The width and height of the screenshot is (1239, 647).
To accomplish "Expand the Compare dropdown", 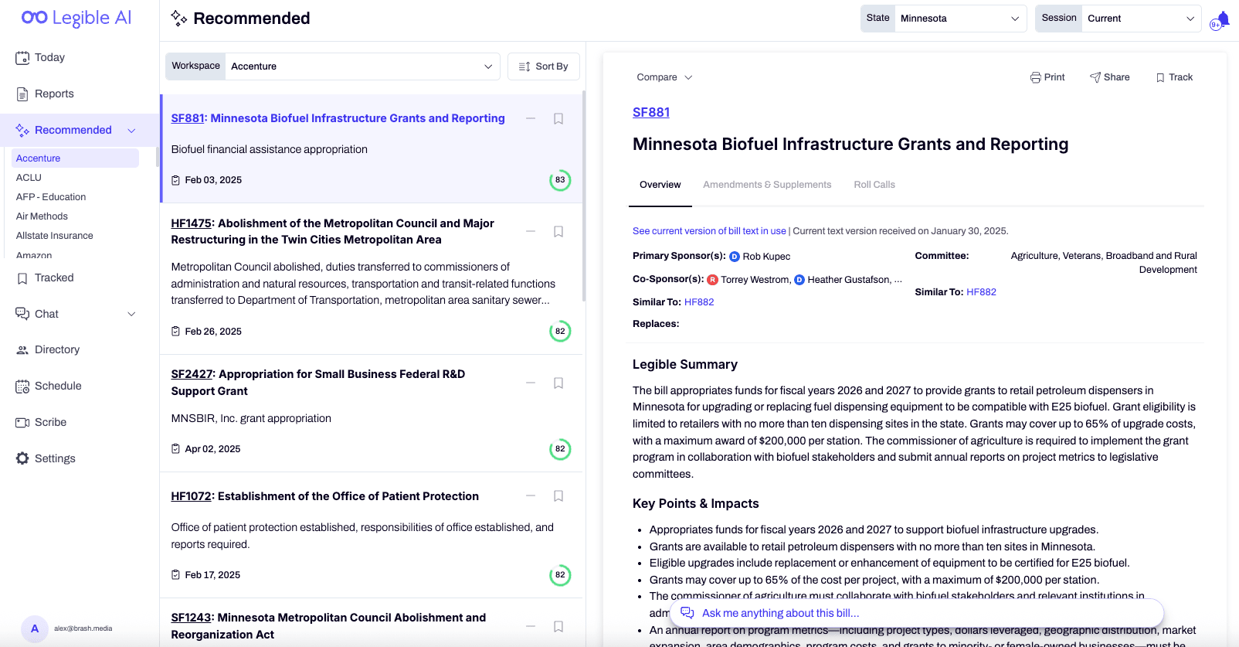I will coord(664,77).
